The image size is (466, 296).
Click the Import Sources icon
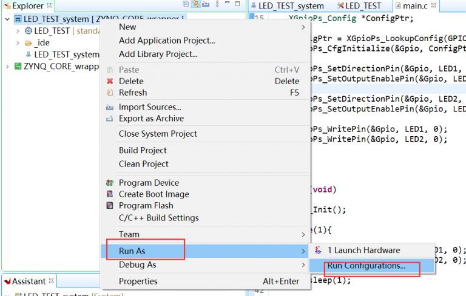pyautogui.click(x=110, y=107)
